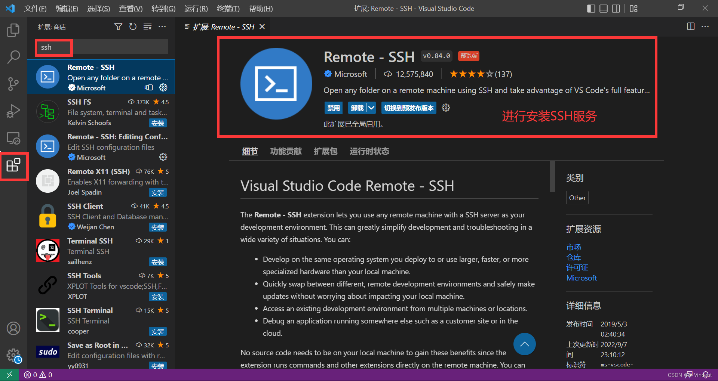Click the details pane vertical scrollbar
718x381 pixels.
click(x=552, y=176)
